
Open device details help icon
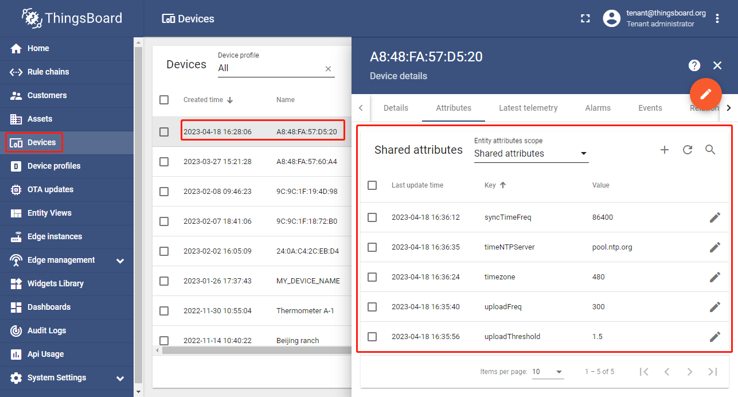[694, 65]
